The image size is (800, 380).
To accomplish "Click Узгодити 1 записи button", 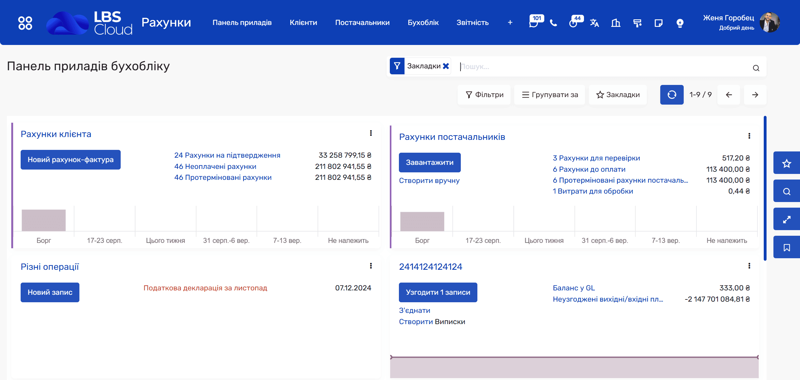I will [438, 292].
